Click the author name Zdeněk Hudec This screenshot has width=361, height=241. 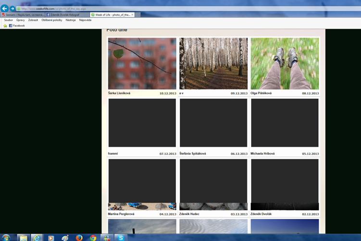pos(189,214)
